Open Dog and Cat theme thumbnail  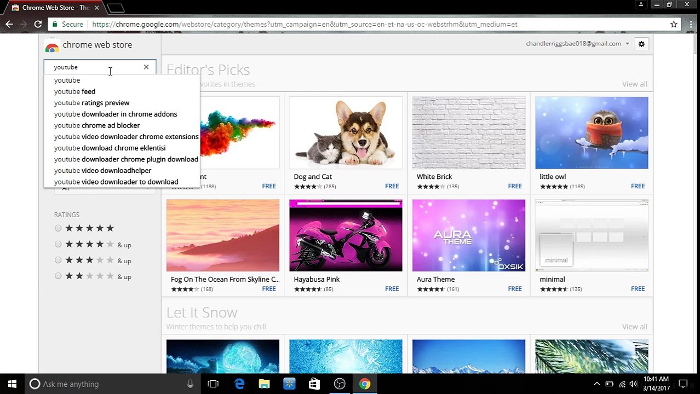click(x=346, y=133)
